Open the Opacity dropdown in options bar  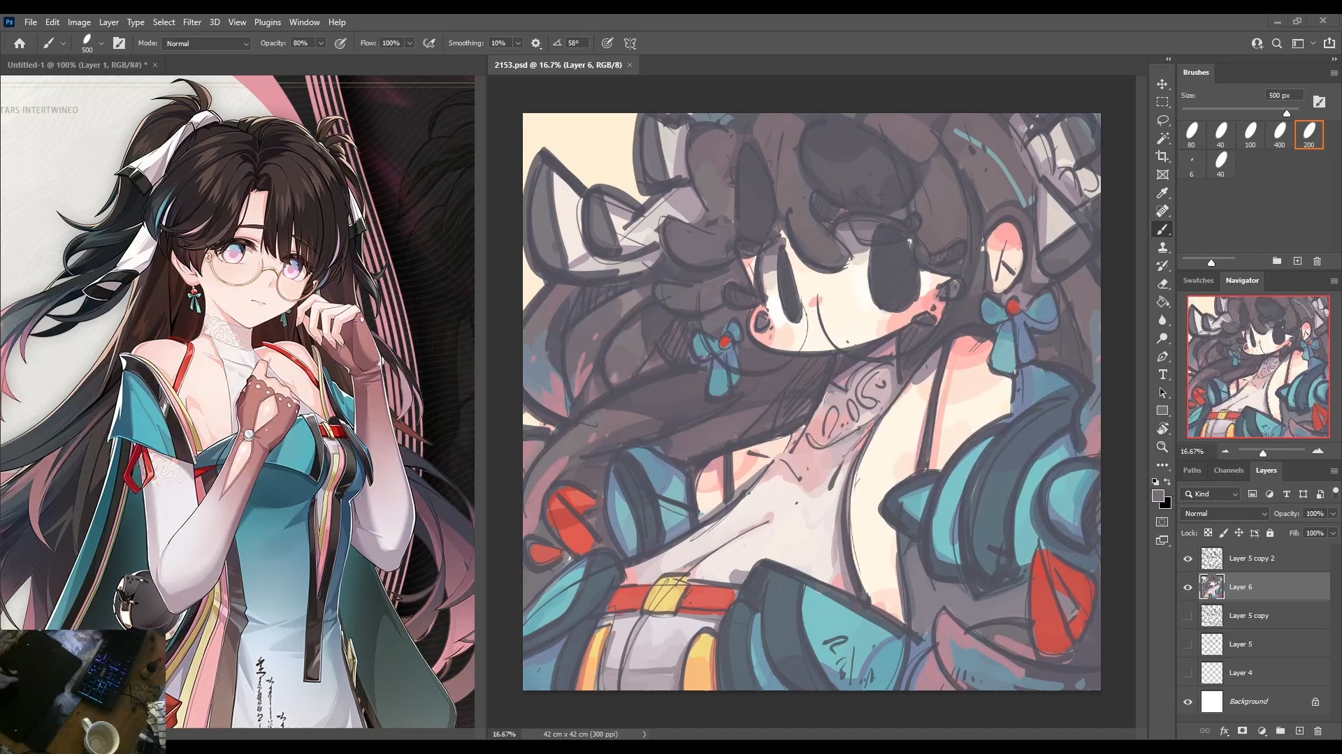click(x=321, y=43)
